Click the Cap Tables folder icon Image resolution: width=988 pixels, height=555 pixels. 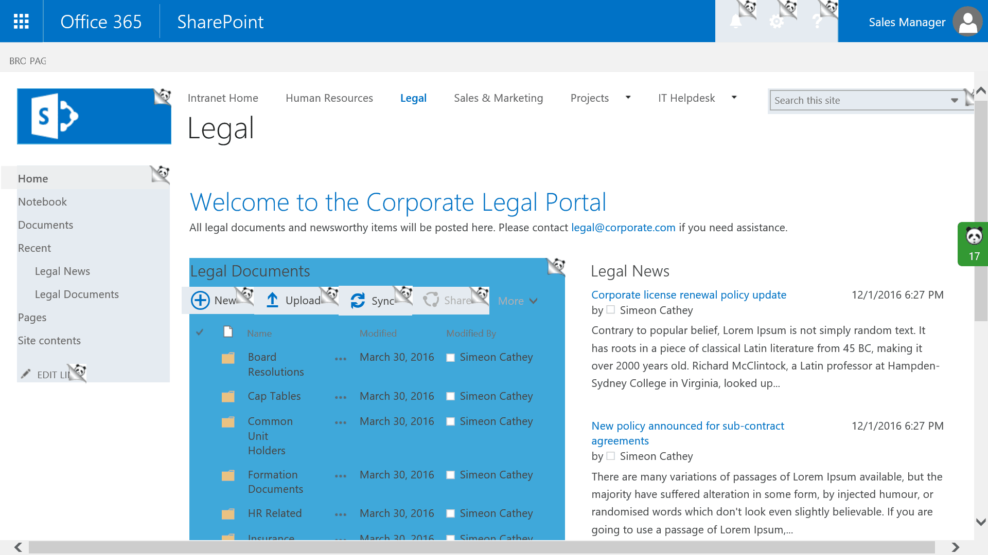[x=228, y=397]
